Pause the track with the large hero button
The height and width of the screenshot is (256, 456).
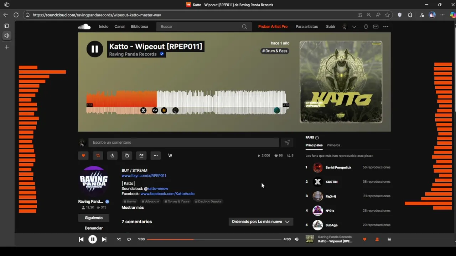tap(95, 49)
